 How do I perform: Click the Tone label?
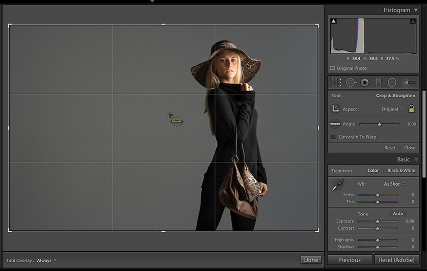[x=363, y=214]
